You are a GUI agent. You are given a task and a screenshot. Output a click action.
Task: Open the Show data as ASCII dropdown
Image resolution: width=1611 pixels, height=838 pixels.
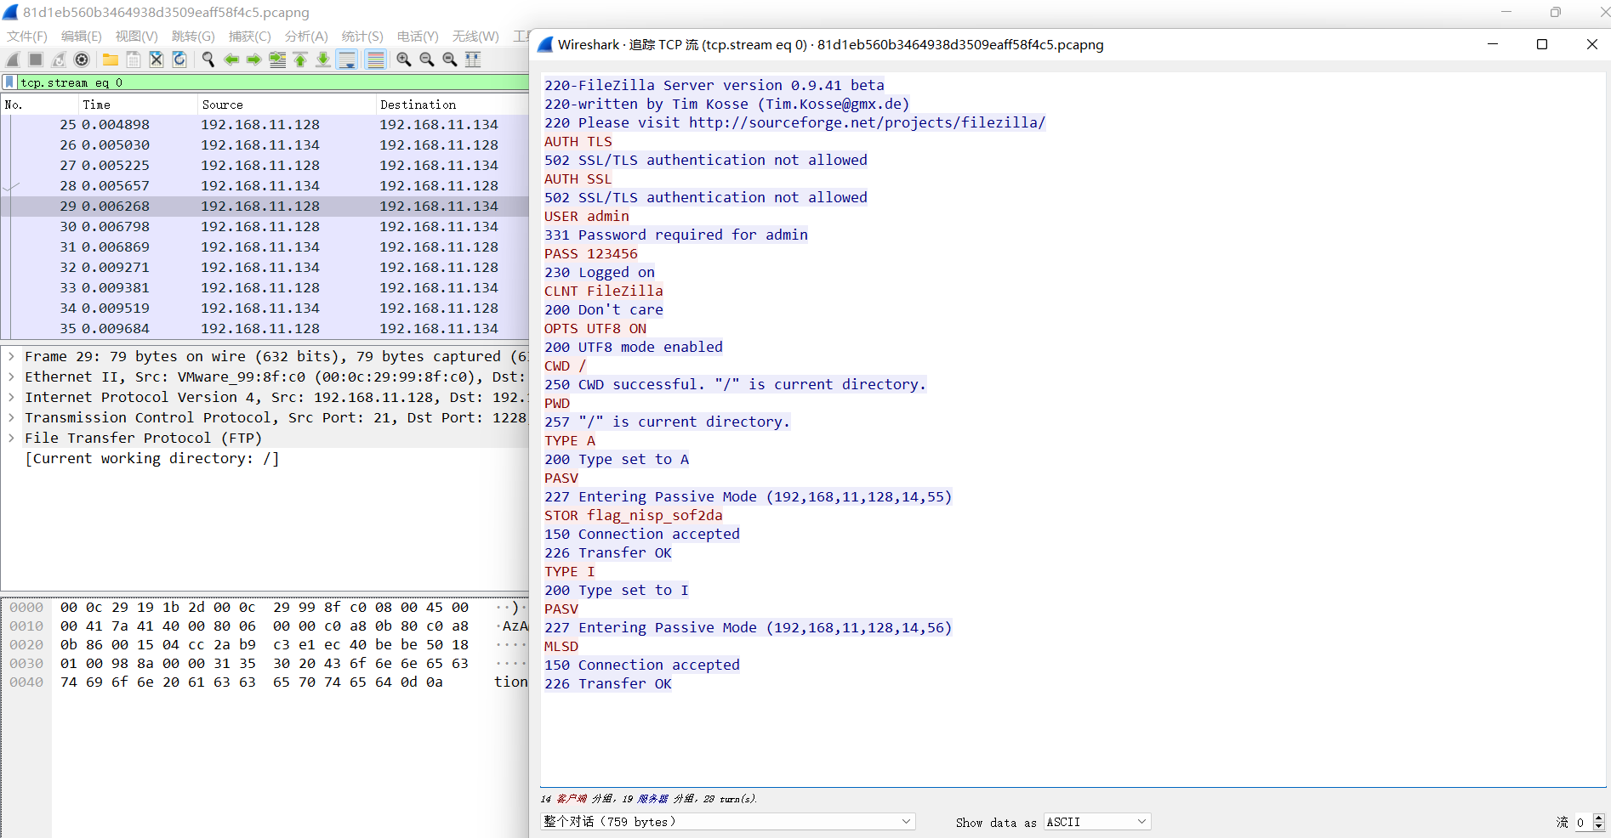coord(1097,822)
